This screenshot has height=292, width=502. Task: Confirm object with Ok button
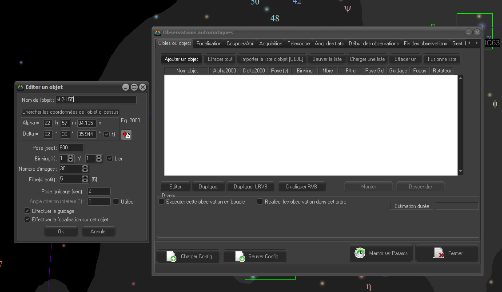click(x=61, y=232)
